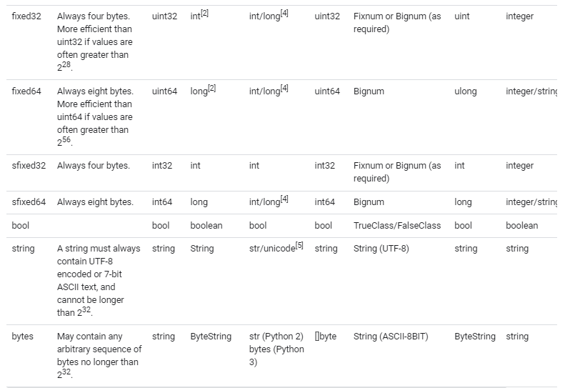Select the []byte cell in bytes row
The height and width of the screenshot is (388, 565).
click(x=325, y=337)
